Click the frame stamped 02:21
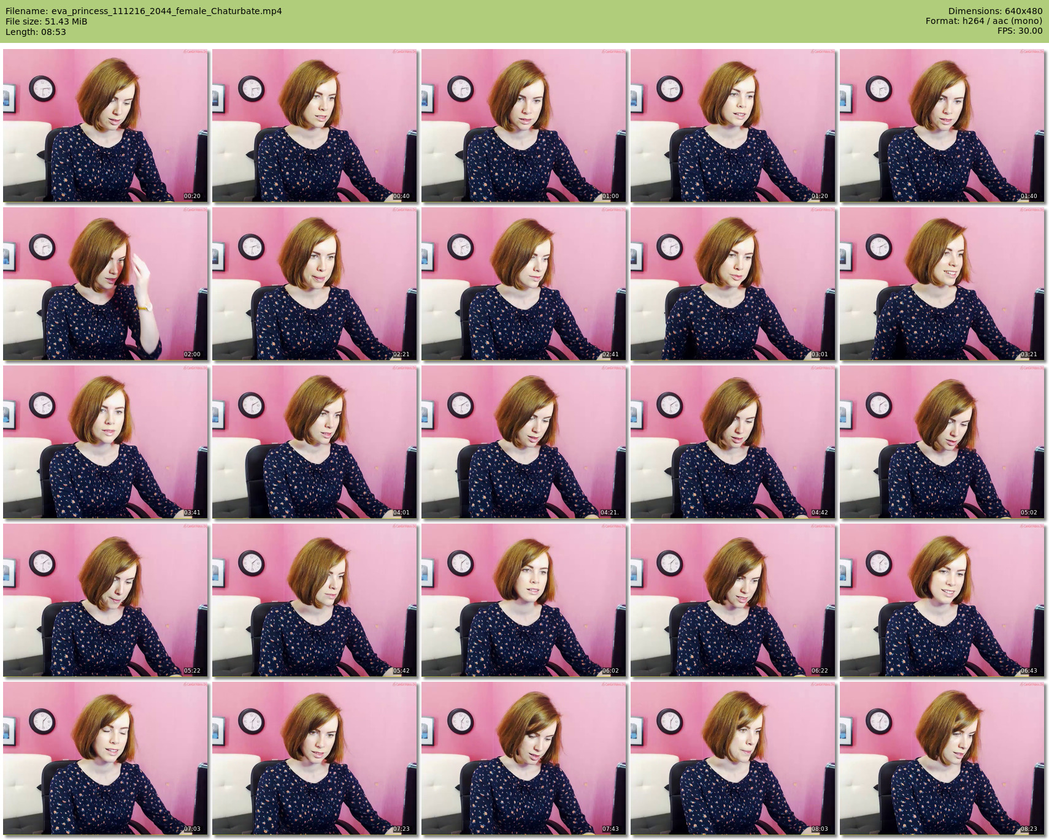Viewport: 1049px width, 840px height. [315, 284]
